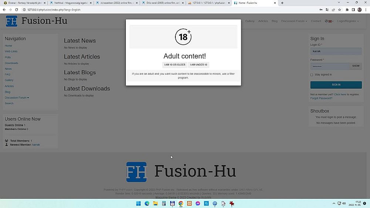Reload the page in the browser

16,10
